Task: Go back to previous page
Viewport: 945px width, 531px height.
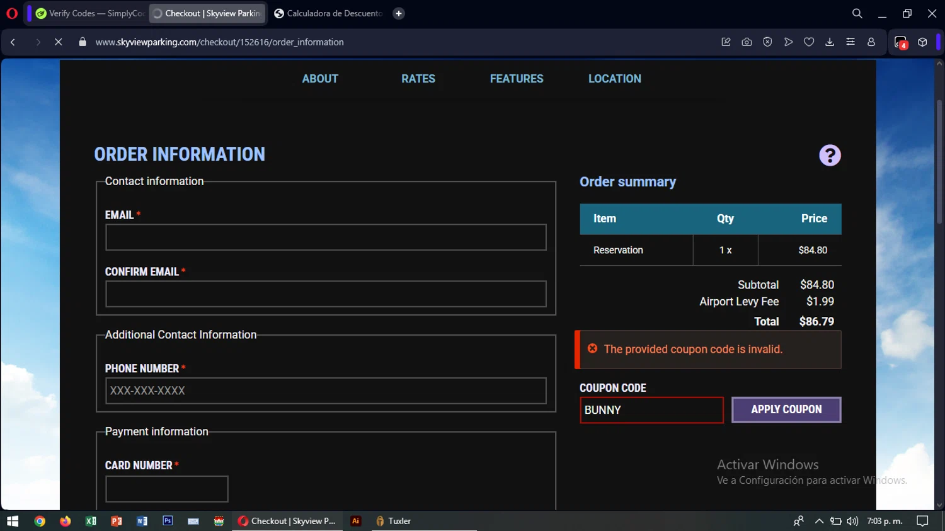Action: (13, 42)
